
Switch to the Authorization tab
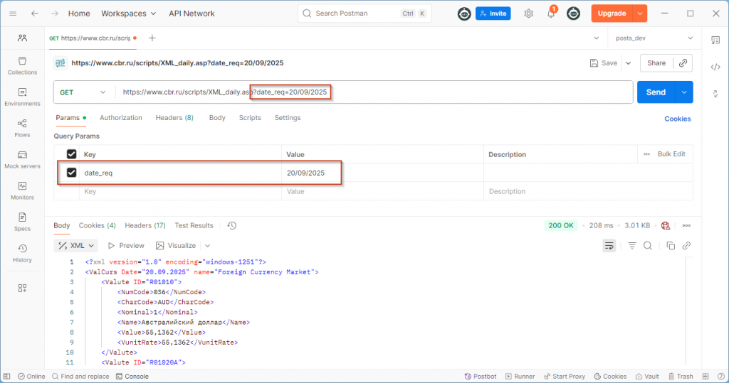pos(121,118)
